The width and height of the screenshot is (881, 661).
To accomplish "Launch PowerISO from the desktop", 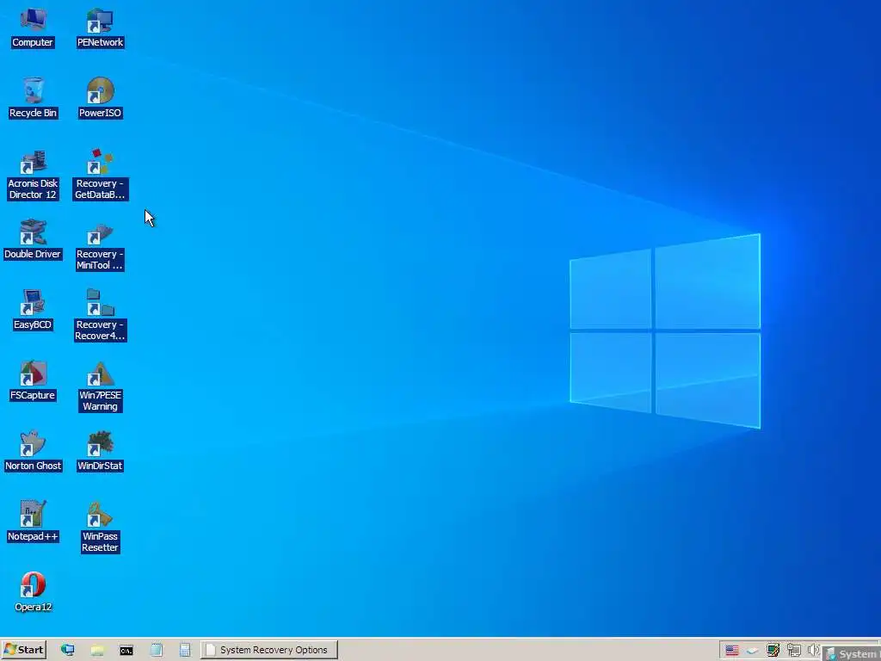I will (100, 98).
